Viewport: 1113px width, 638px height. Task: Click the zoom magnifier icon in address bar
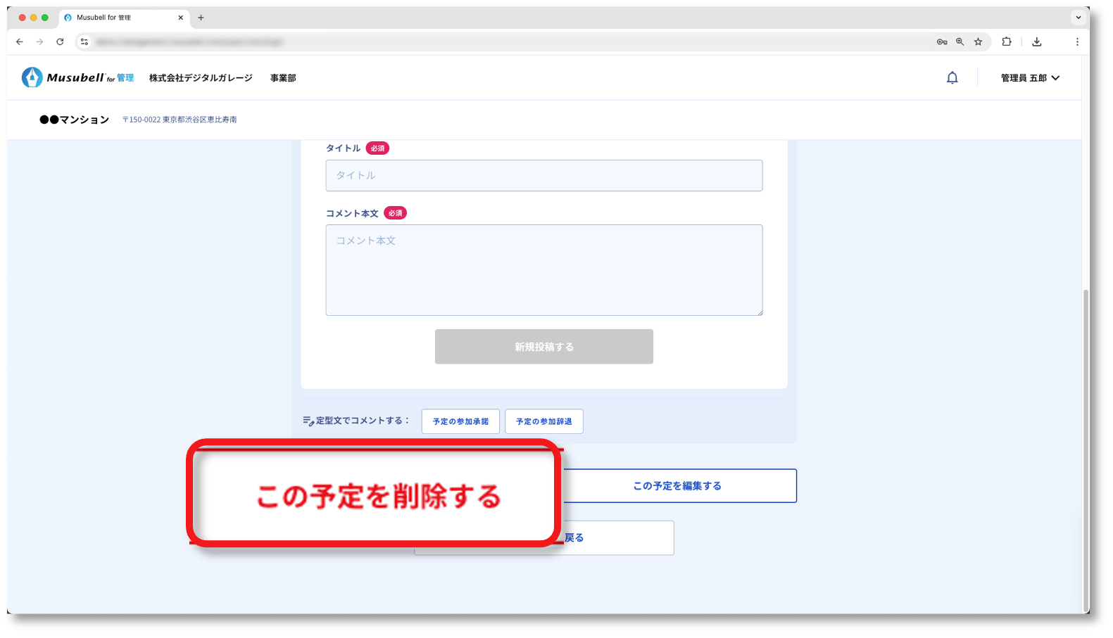tap(960, 42)
